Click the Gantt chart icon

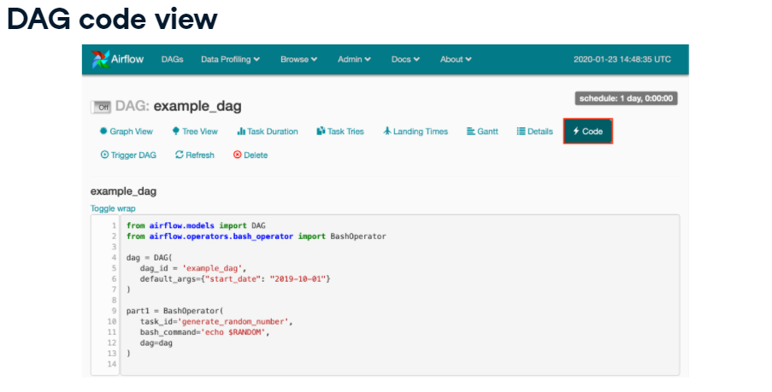point(470,132)
